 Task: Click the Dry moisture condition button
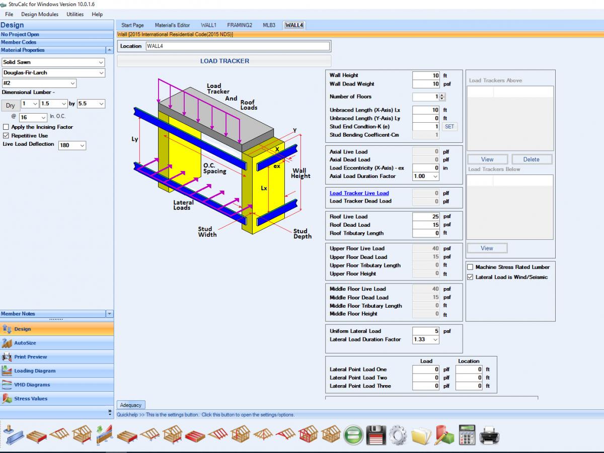[x=11, y=106]
